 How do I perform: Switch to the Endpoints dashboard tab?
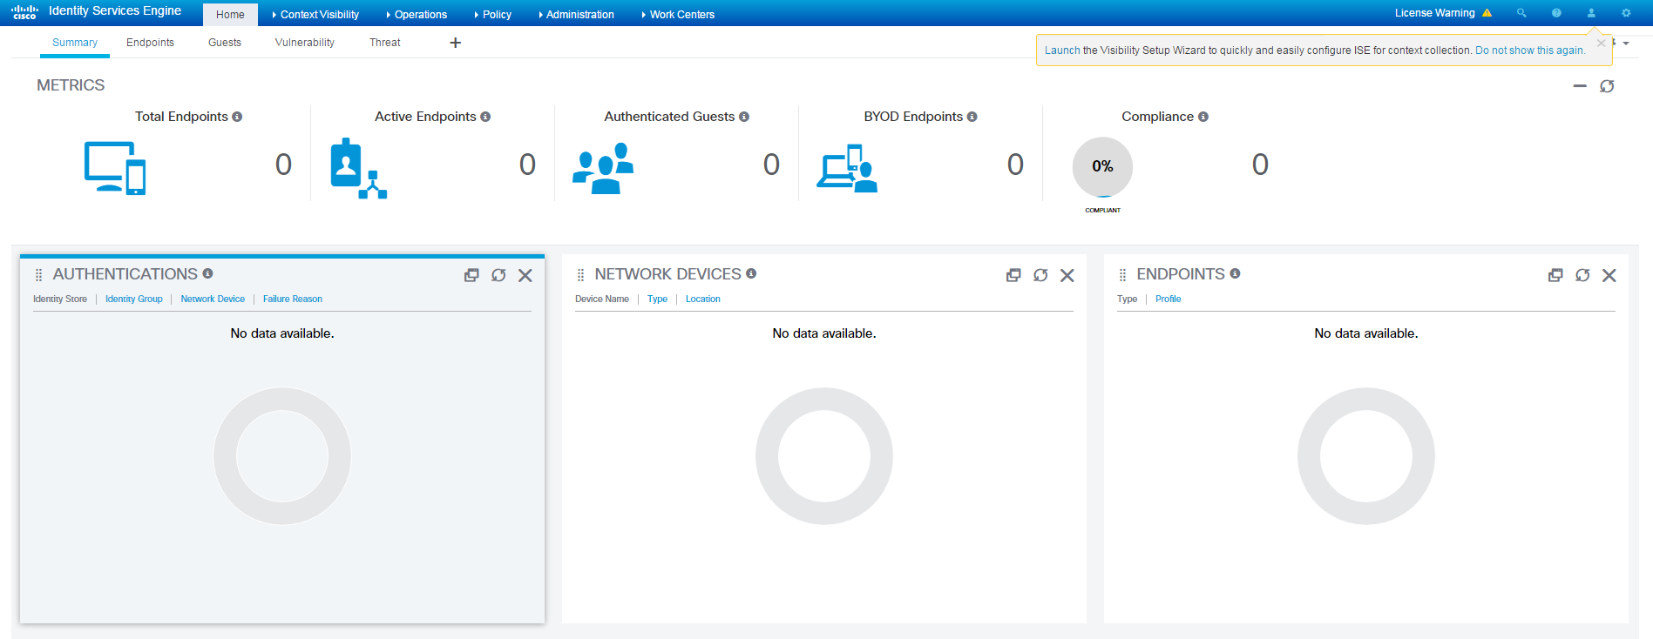[150, 43]
